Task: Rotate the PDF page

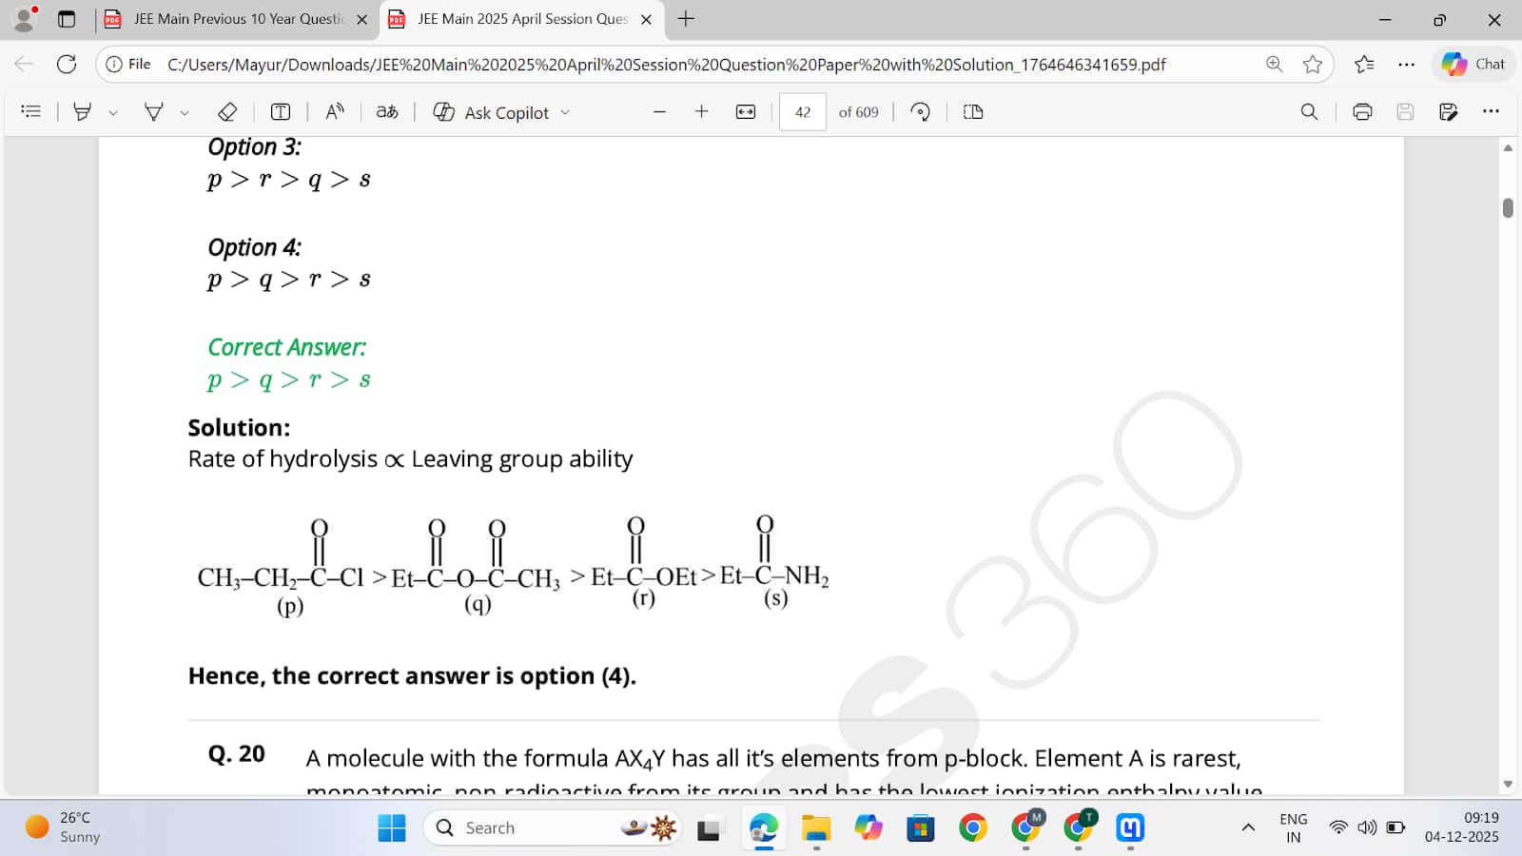Action: (x=920, y=112)
